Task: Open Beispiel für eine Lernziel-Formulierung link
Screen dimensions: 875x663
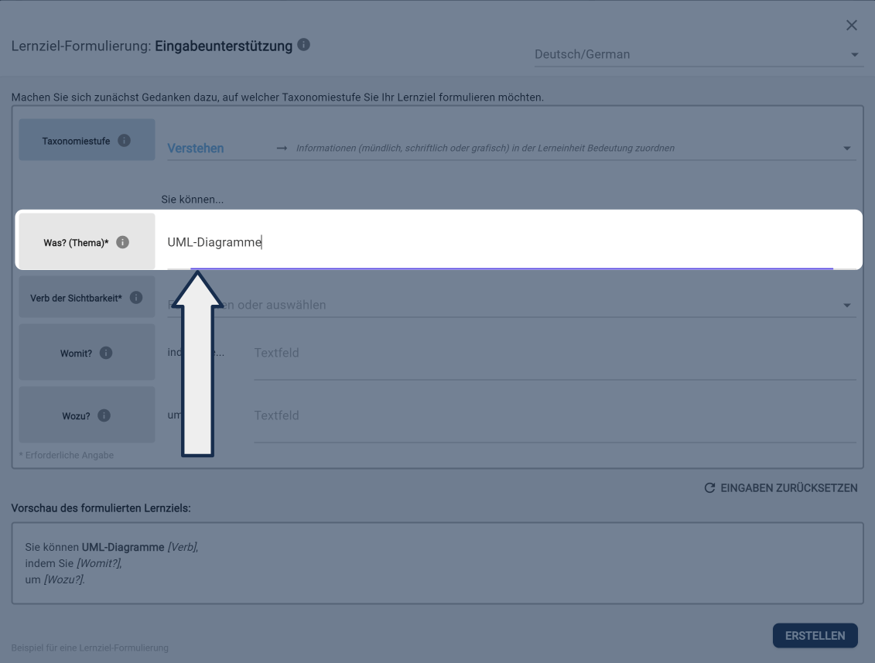Action: [x=90, y=648]
